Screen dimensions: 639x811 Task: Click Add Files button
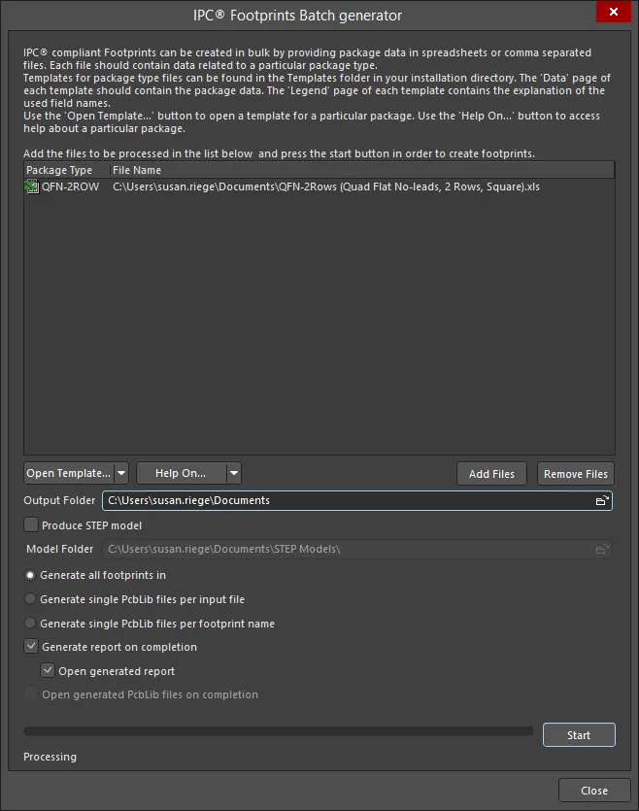click(x=491, y=474)
